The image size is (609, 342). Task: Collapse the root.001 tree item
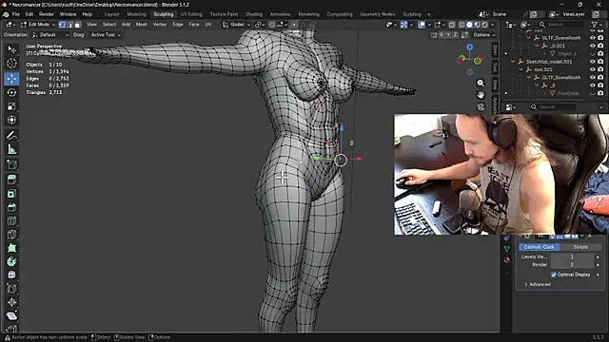[x=521, y=69]
